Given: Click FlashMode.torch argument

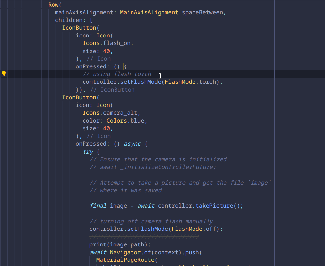Looking at the screenshot, I should tap(190, 82).
